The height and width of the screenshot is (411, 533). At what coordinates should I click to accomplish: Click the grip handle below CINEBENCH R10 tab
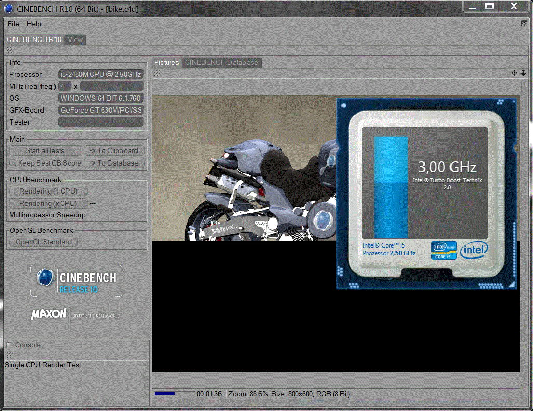point(9,50)
